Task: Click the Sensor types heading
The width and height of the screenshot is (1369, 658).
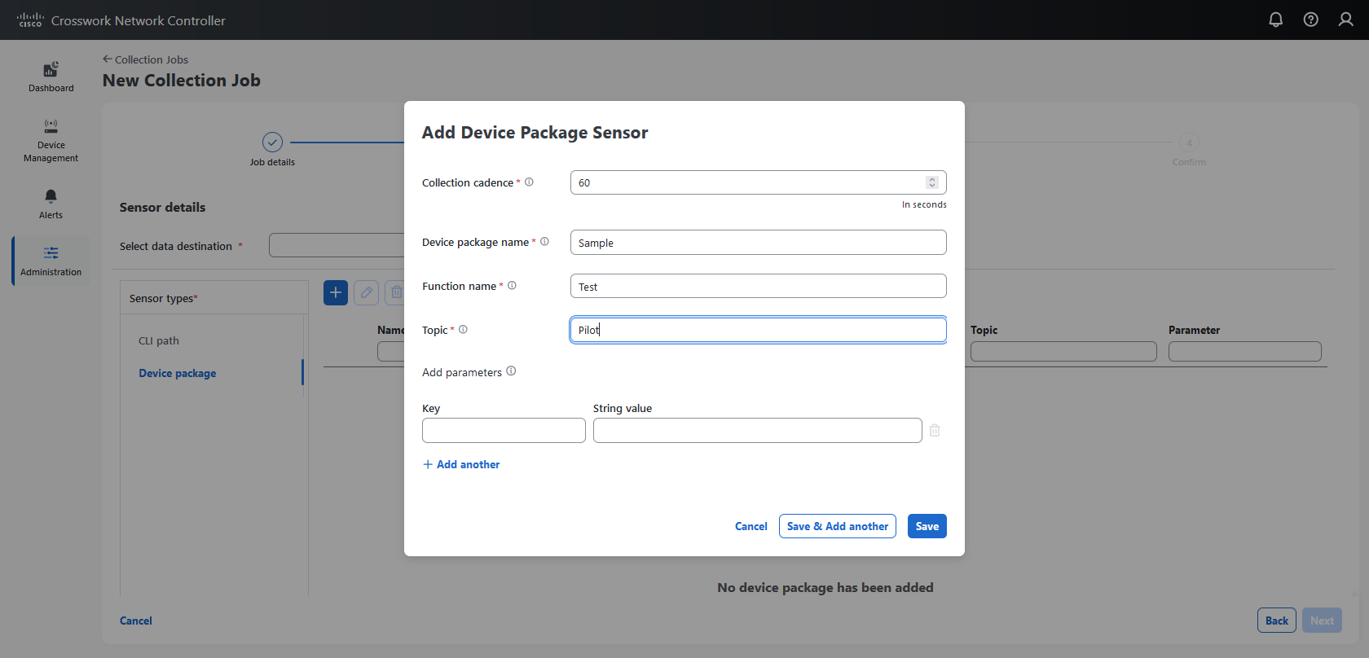Action: pyautogui.click(x=163, y=298)
